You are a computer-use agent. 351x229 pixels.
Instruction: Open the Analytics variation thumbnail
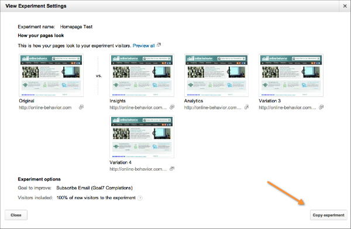216,75
